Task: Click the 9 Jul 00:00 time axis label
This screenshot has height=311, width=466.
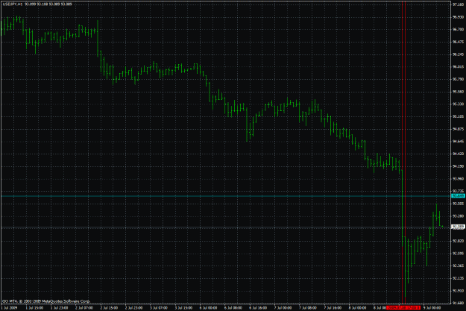Action: 432,308
